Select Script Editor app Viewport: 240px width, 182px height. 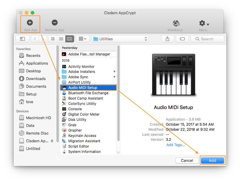tap(88, 146)
